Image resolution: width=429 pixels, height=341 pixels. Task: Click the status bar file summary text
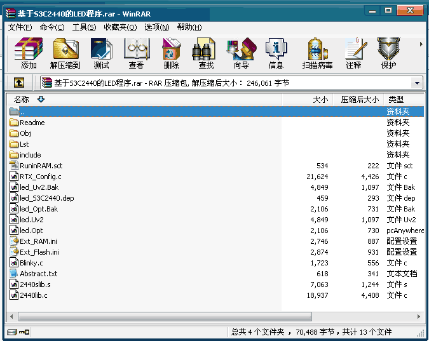pyautogui.click(x=311, y=332)
